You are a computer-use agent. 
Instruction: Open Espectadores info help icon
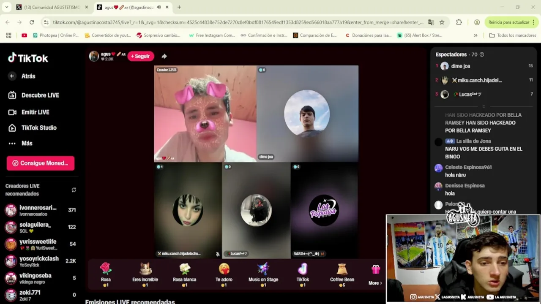(x=482, y=54)
